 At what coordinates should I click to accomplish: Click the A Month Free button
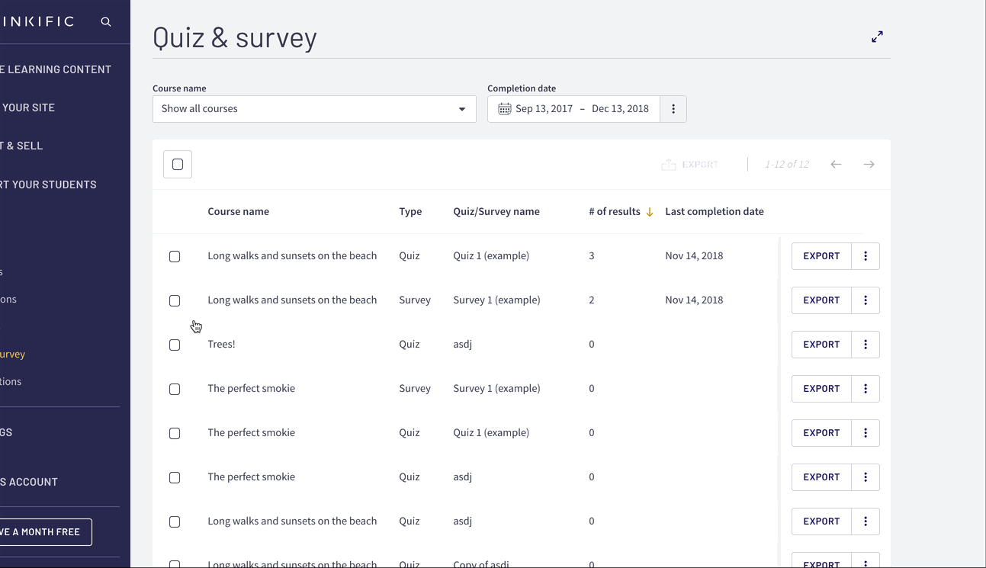tap(46, 532)
